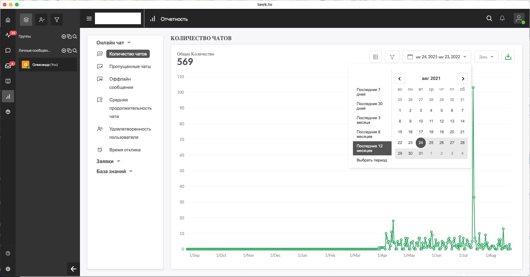
Task: Switch to table view icon
Action: pyautogui.click(x=375, y=57)
